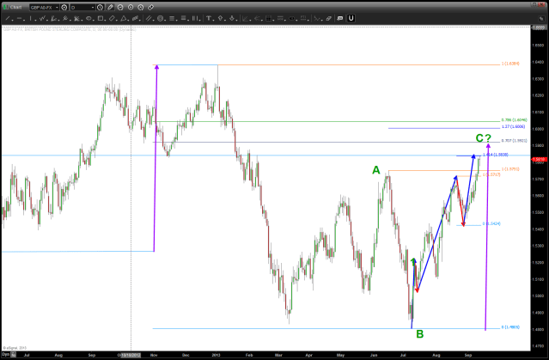This screenshot has height=360, width=549.
Task: Expand the down arrow tool dropdown arrow
Action: click(237, 20)
